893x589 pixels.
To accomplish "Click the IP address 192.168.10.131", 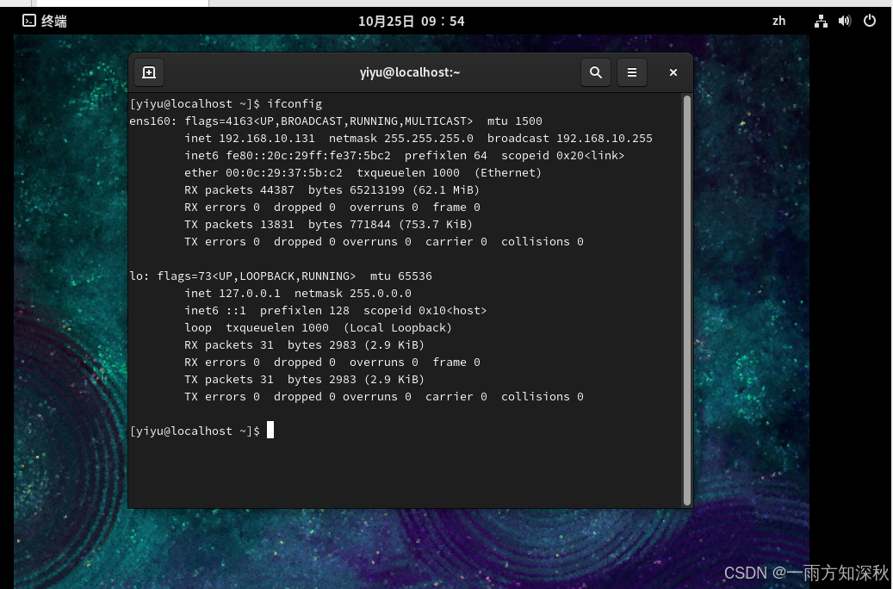I will 267,139.
